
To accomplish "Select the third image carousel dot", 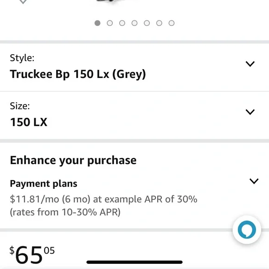I will click(x=122, y=23).
